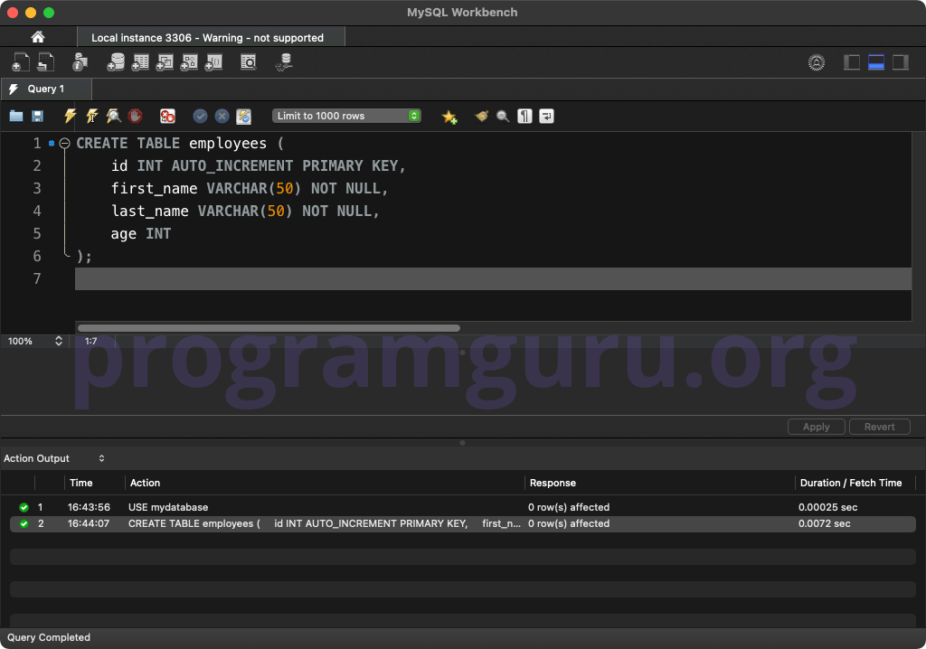The image size is (926, 649).
Task: Commit the current transaction
Action: pyautogui.click(x=200, y=116)
